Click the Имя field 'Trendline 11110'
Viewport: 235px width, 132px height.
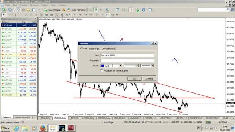click(x=127, y=55)
